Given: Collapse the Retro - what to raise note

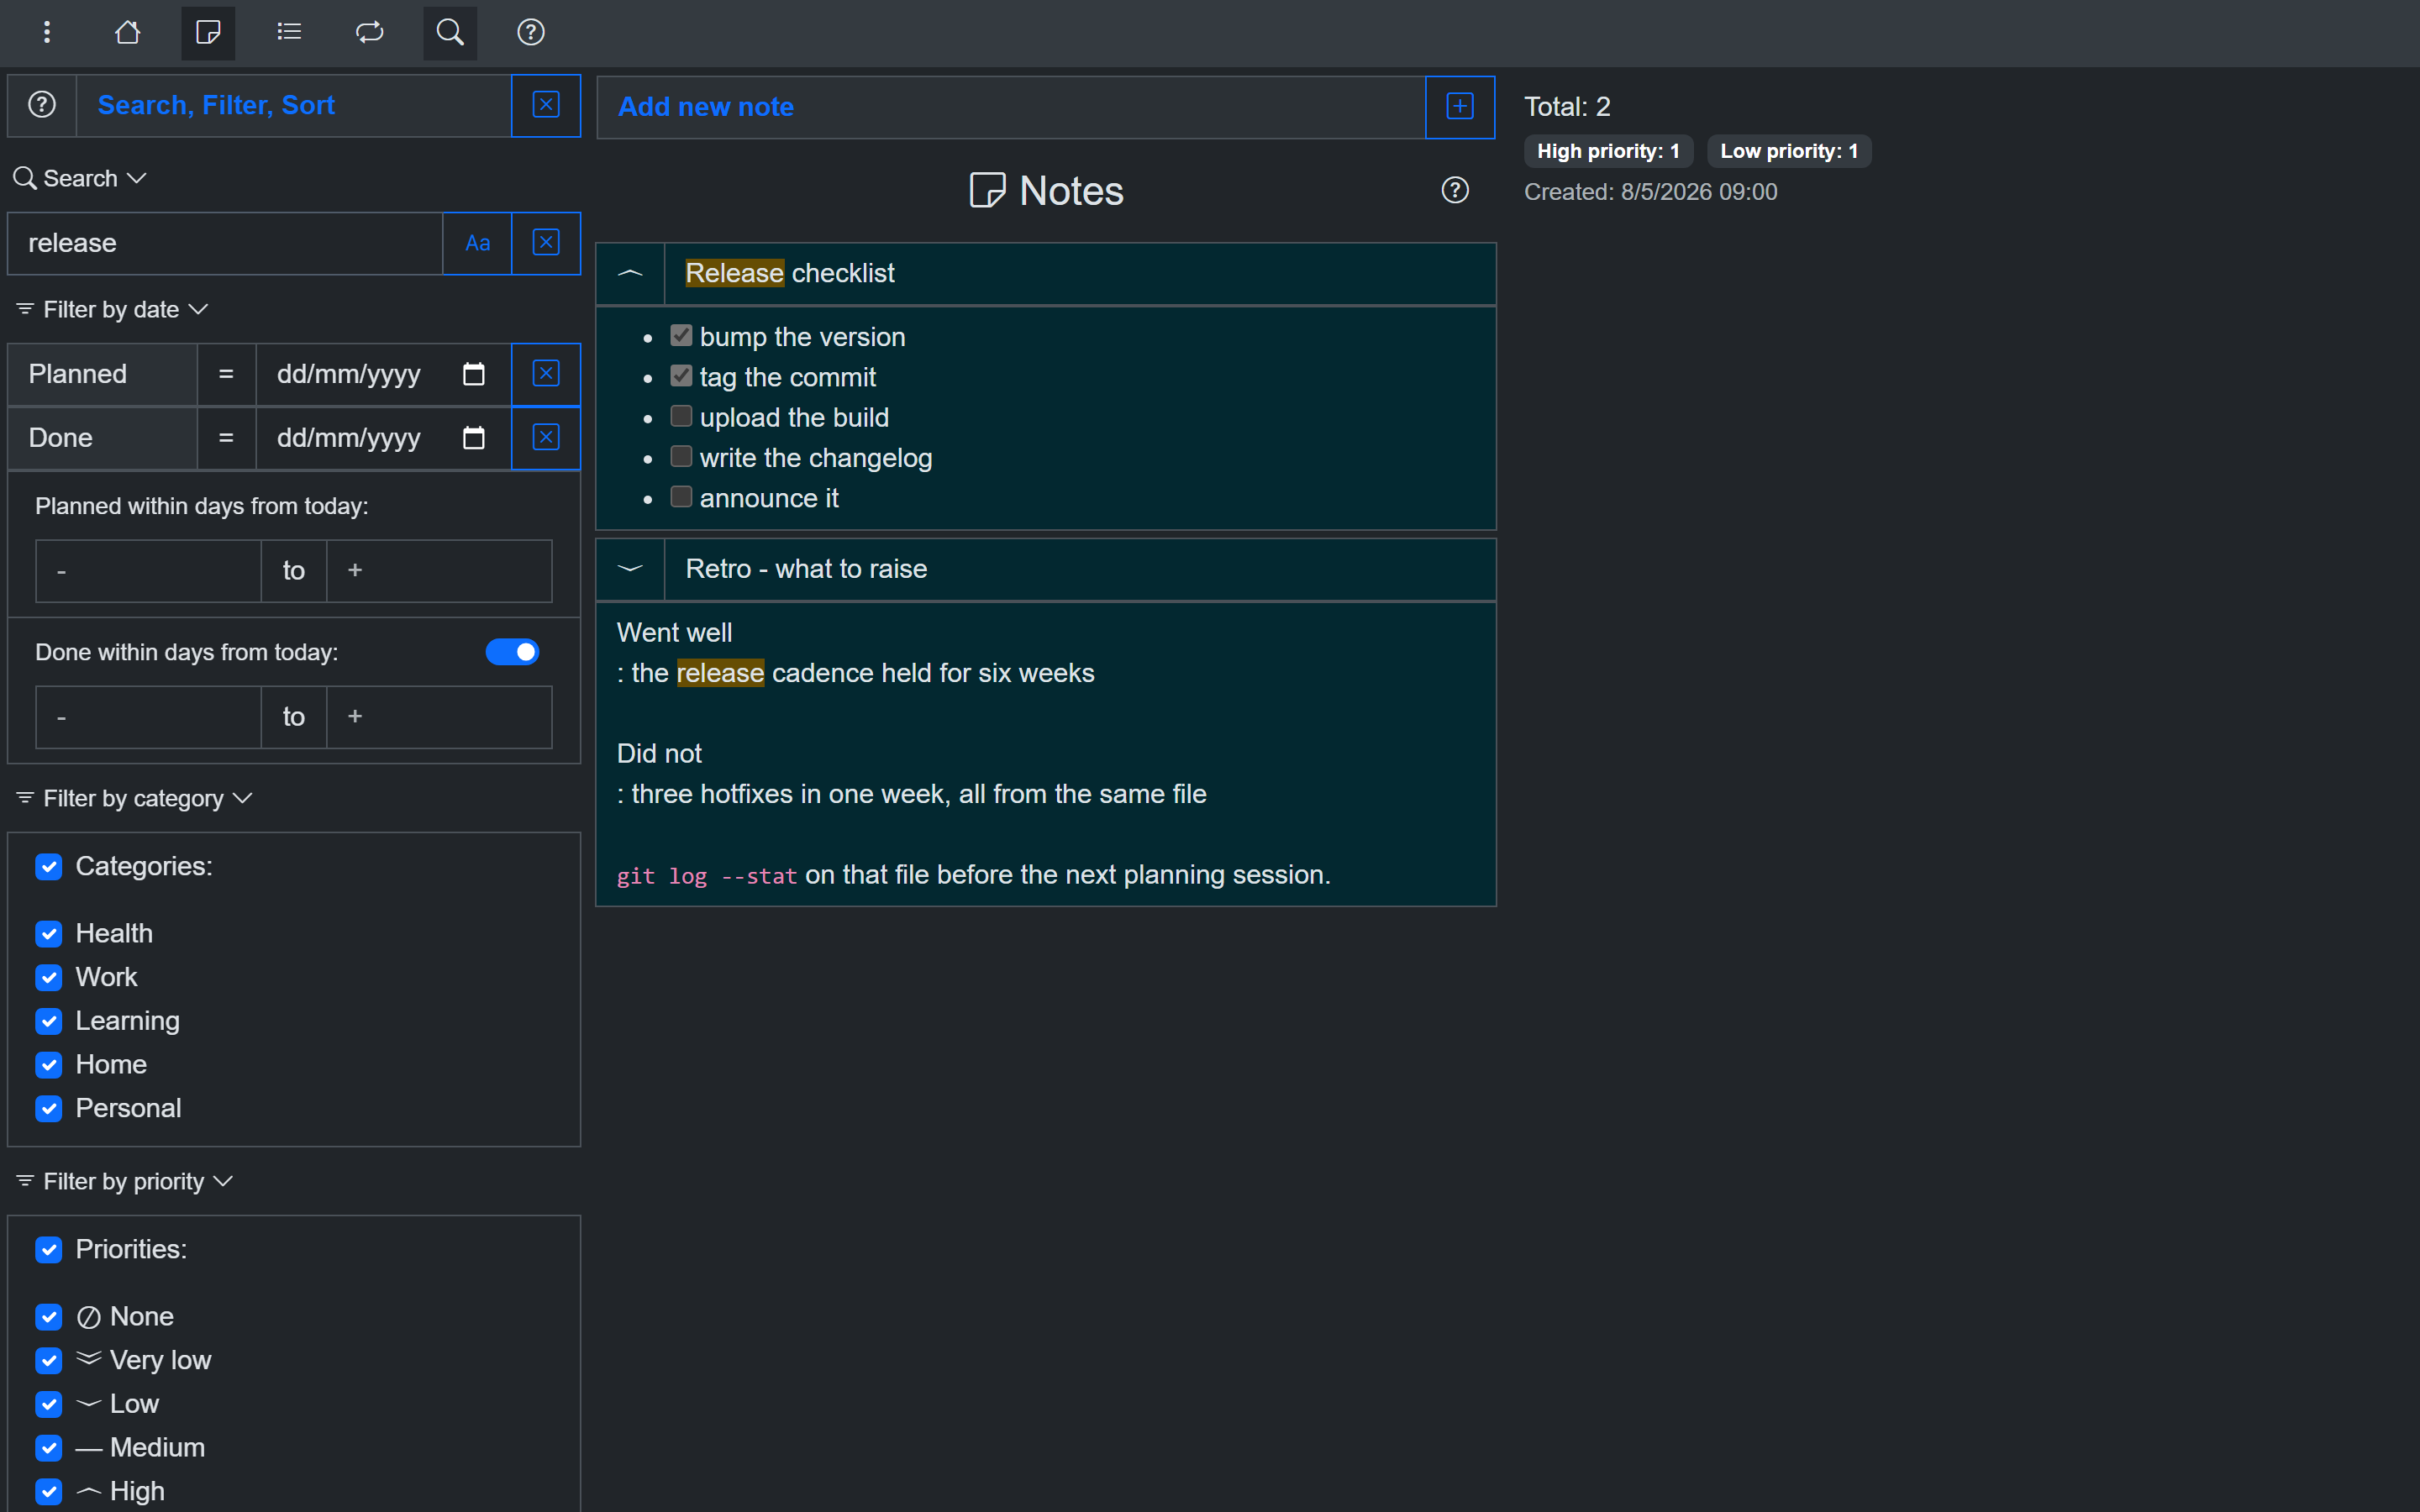Looking at the screenshot, I should (x=630, y=569).
